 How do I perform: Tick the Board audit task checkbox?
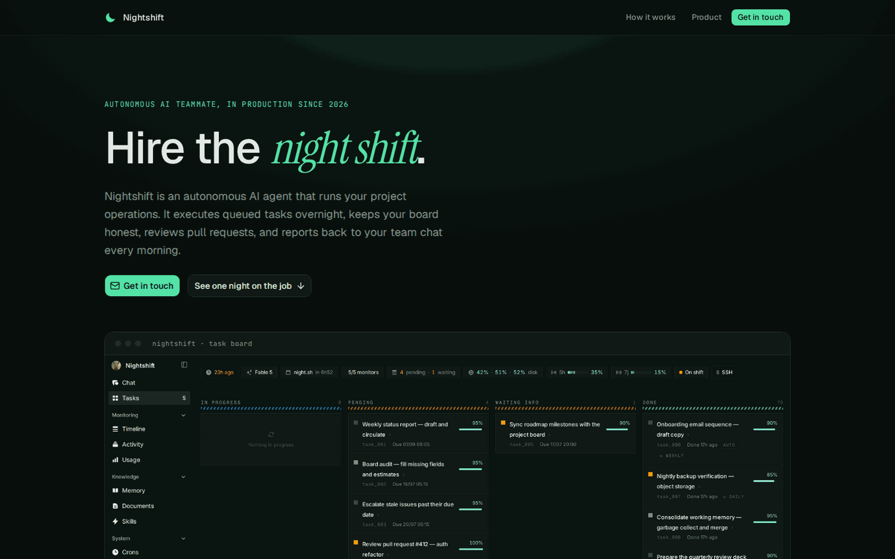[356, 463]
